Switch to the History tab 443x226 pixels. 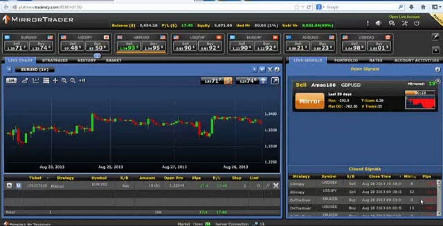(x=87, y=60)
